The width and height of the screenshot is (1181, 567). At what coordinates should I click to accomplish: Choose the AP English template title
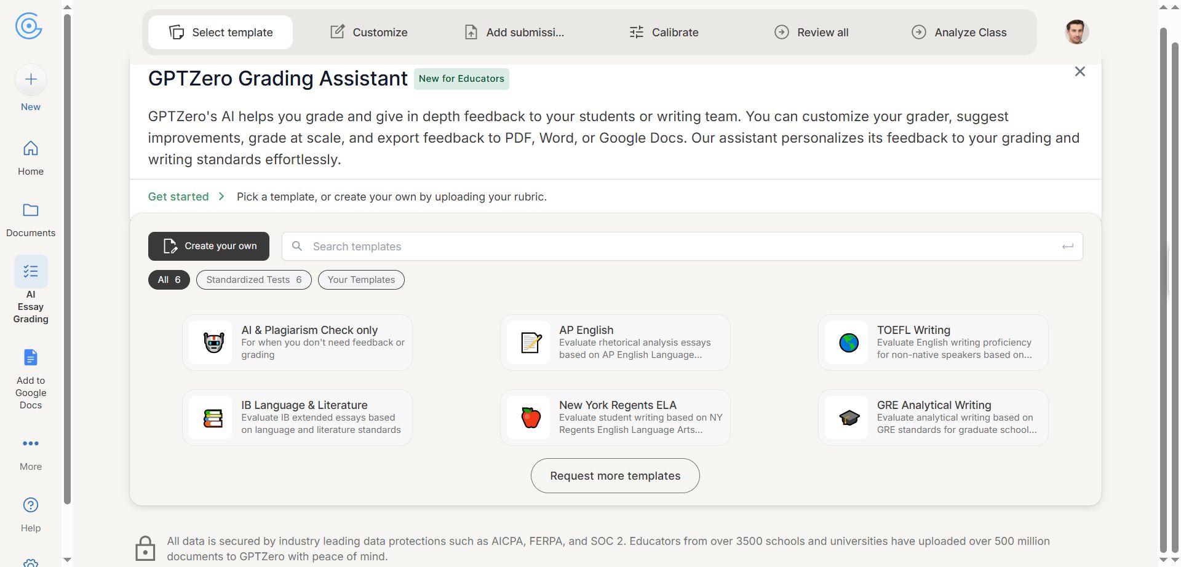tap(586, 330)
